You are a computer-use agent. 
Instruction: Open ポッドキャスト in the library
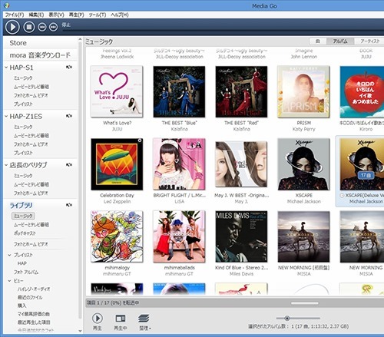pyautogui.click(x=25, y=233)
